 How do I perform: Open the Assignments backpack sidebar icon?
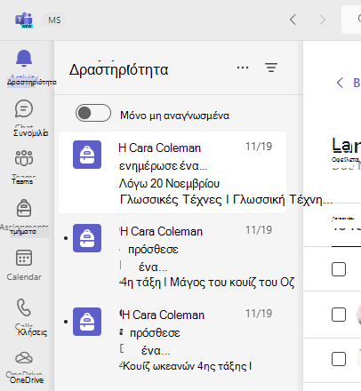click(24, 208)
